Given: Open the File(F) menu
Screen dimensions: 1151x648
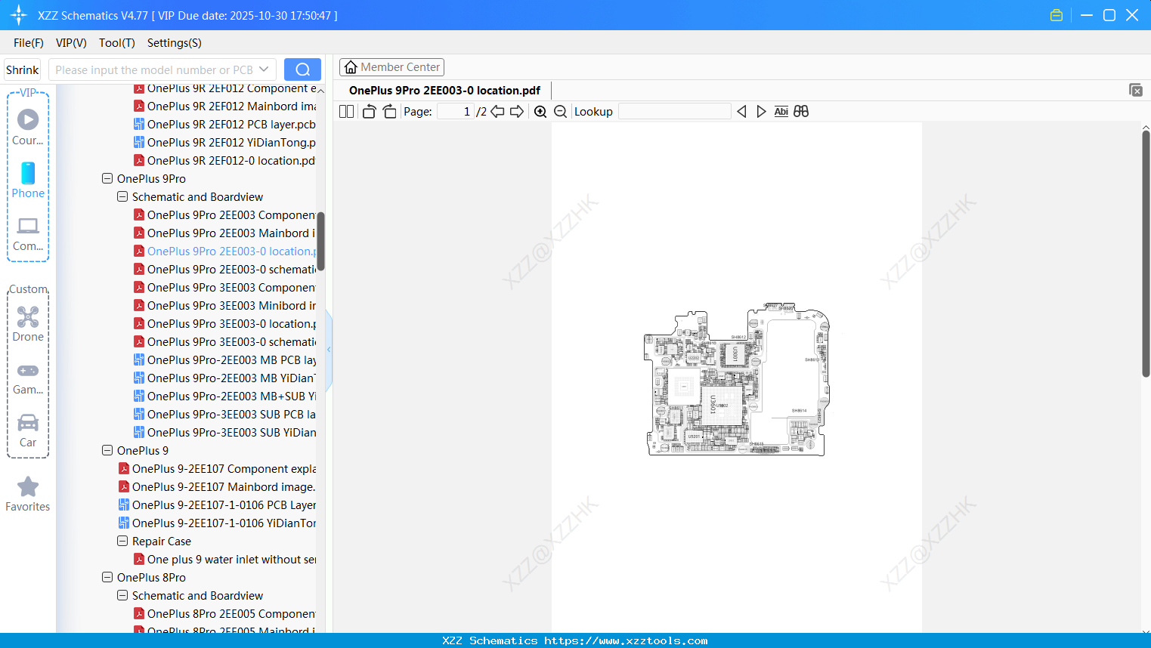Looking at the screenshot, I should [x=29, y=43].
